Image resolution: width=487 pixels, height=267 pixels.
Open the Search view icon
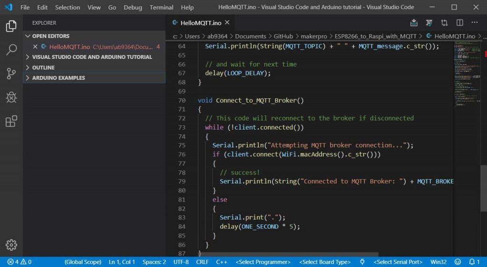(11, 49)
